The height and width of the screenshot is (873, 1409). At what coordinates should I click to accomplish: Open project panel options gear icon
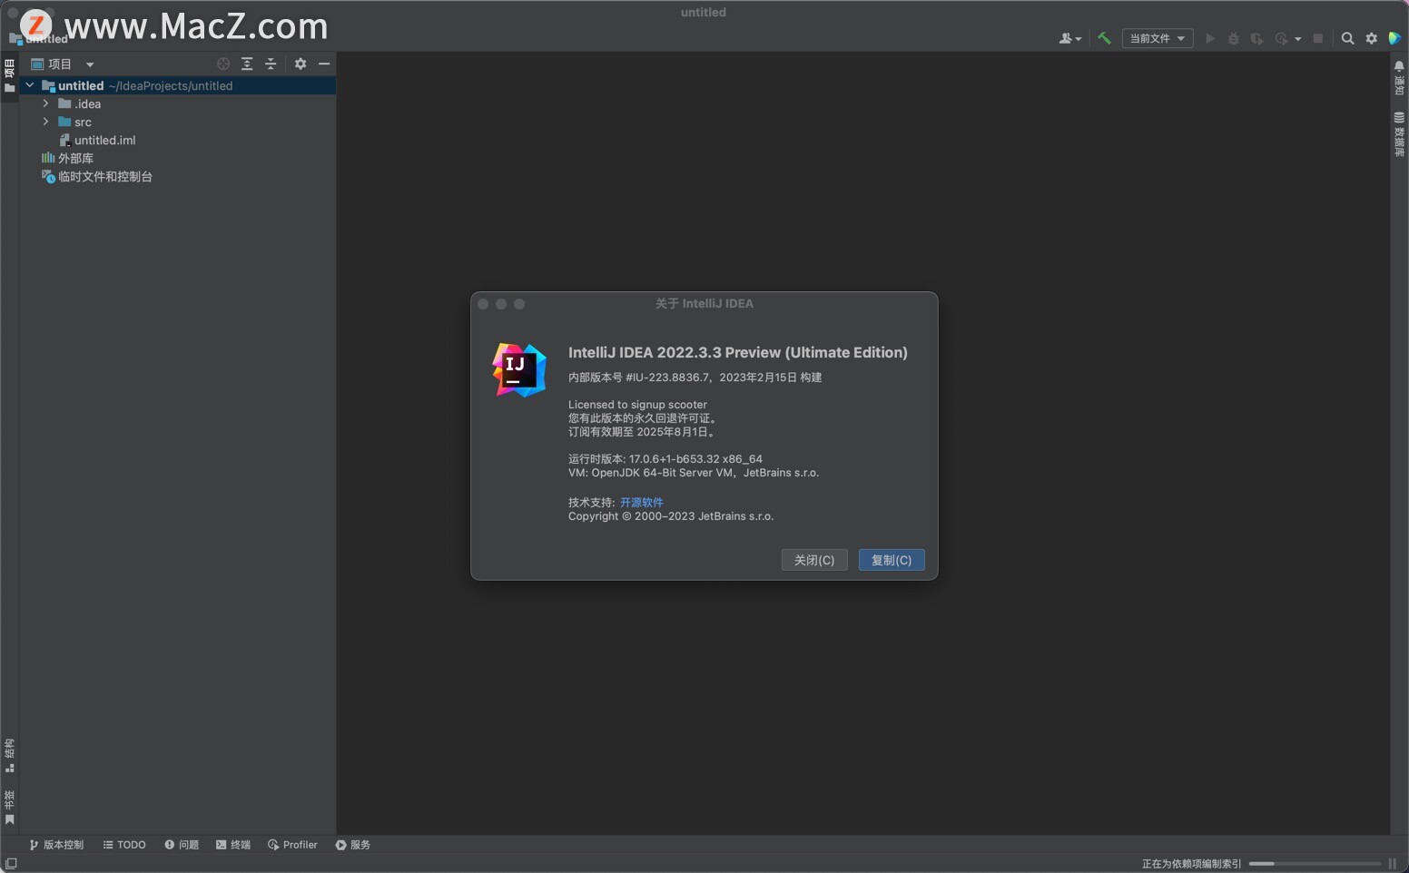point(301,64)
